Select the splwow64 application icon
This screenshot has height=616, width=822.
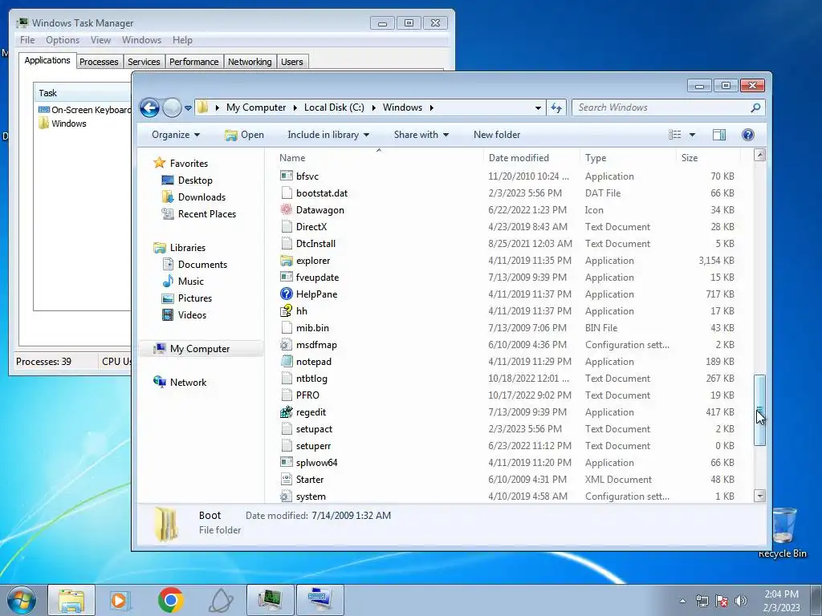(286, 463)
